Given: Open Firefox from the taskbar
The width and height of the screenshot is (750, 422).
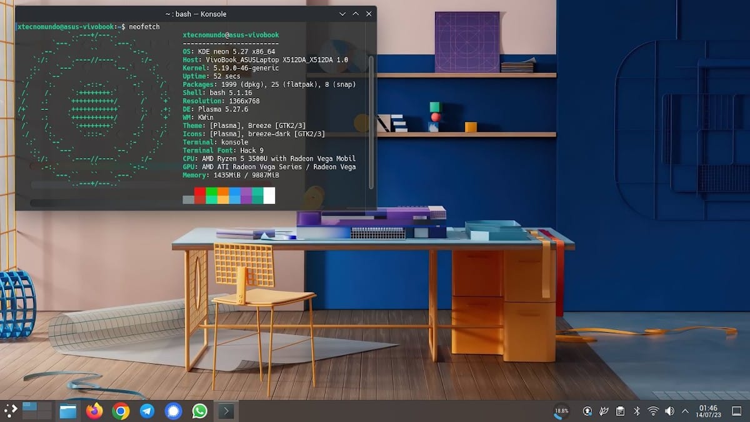Looking at the screenshot, I should (x=94, y=411).
